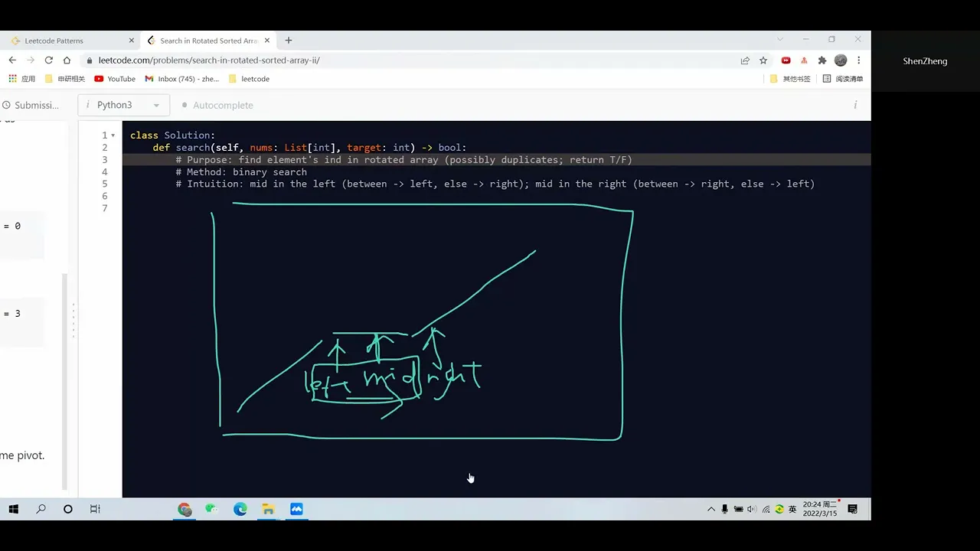Show hidden system tray icons
980x551 pixels.
[710, 509]
